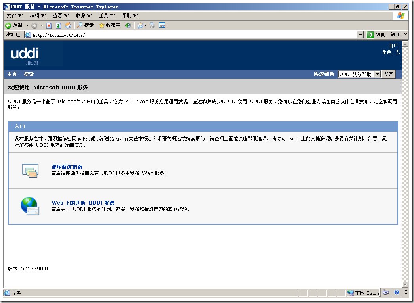Click the Back arrow icon
This screenshot has height=303, width=414.
pos(8,25)
